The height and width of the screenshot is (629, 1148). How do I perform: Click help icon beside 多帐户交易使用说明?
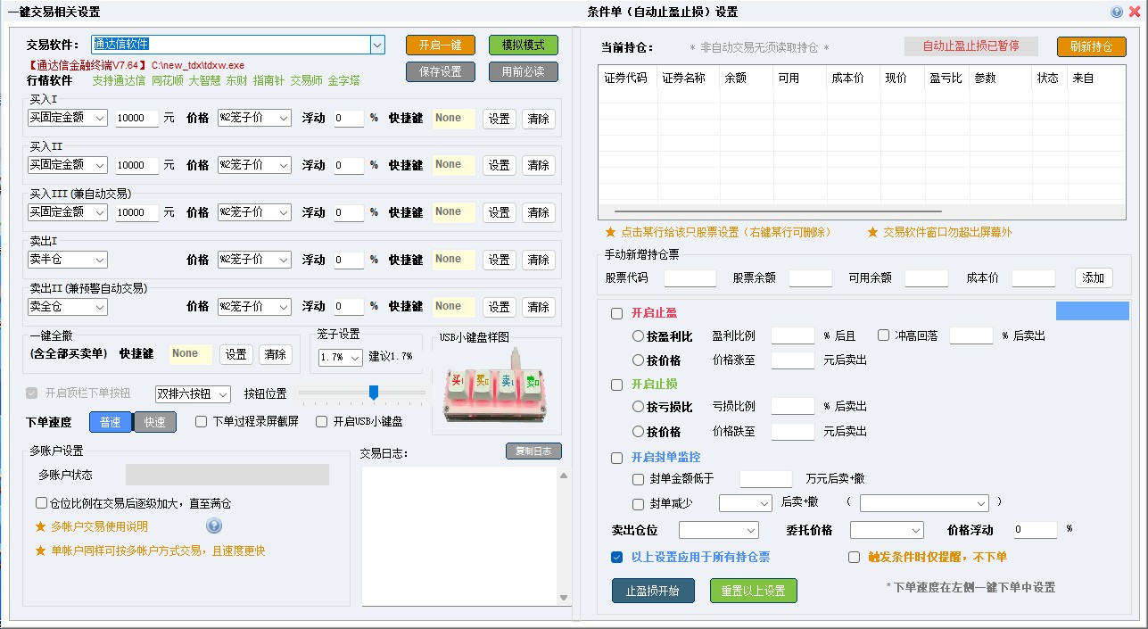click(x=214, y=526)
